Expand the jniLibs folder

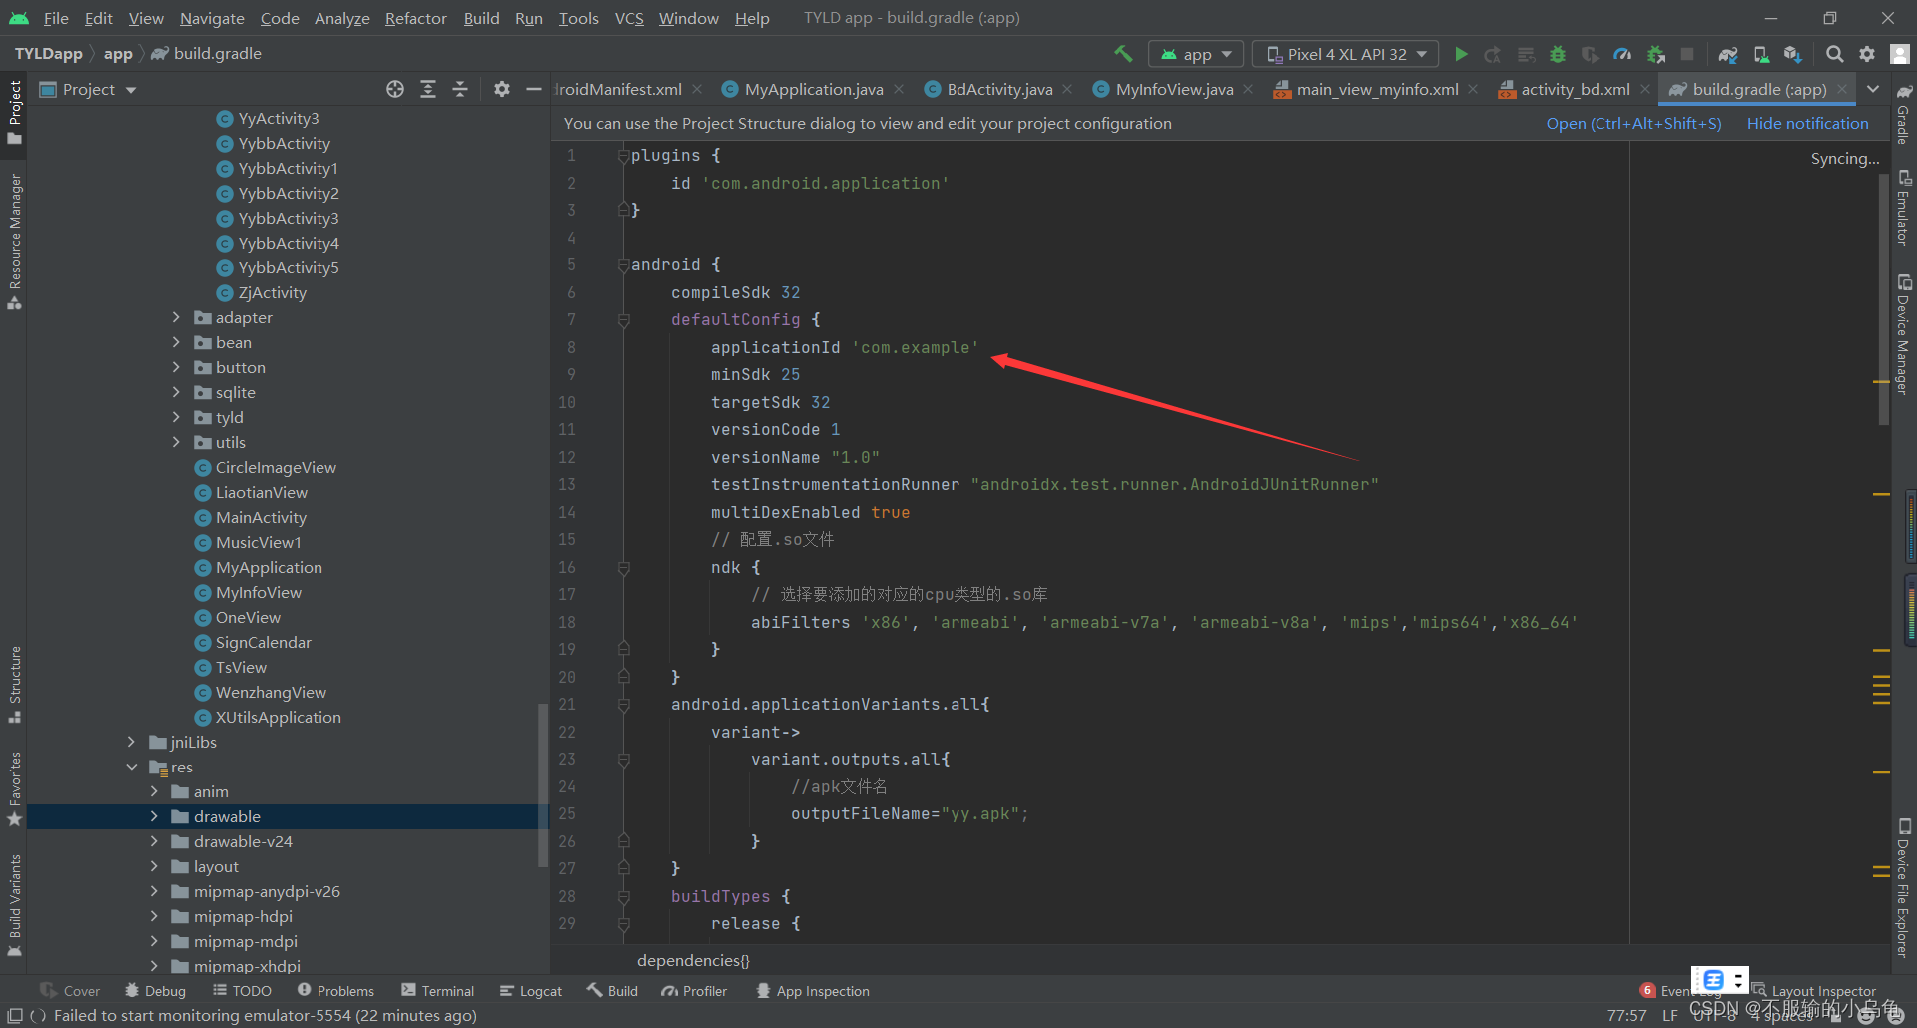(x=131, y=742)
